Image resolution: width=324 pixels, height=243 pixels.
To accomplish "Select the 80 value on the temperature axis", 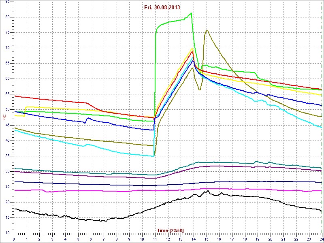I will [7, 17].
